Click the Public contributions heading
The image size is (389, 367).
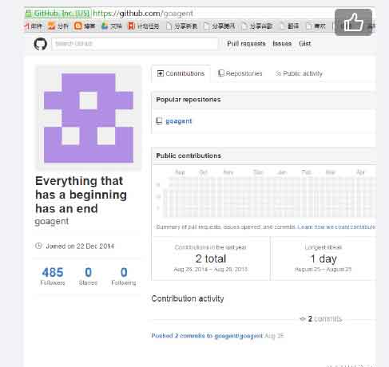[189, 156]
